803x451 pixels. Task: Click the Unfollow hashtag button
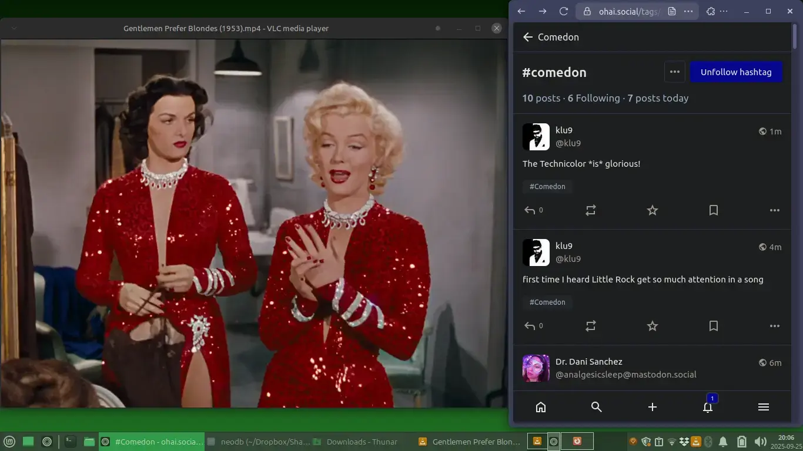tap(735, 72)
